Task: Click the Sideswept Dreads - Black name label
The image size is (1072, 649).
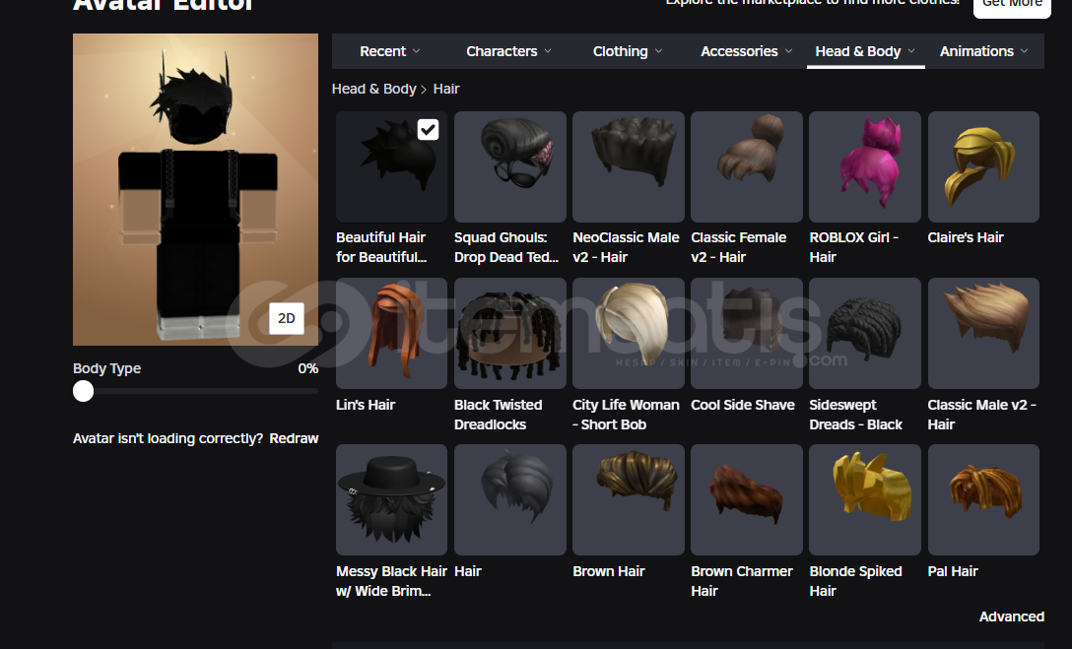Action: point(856,415)
